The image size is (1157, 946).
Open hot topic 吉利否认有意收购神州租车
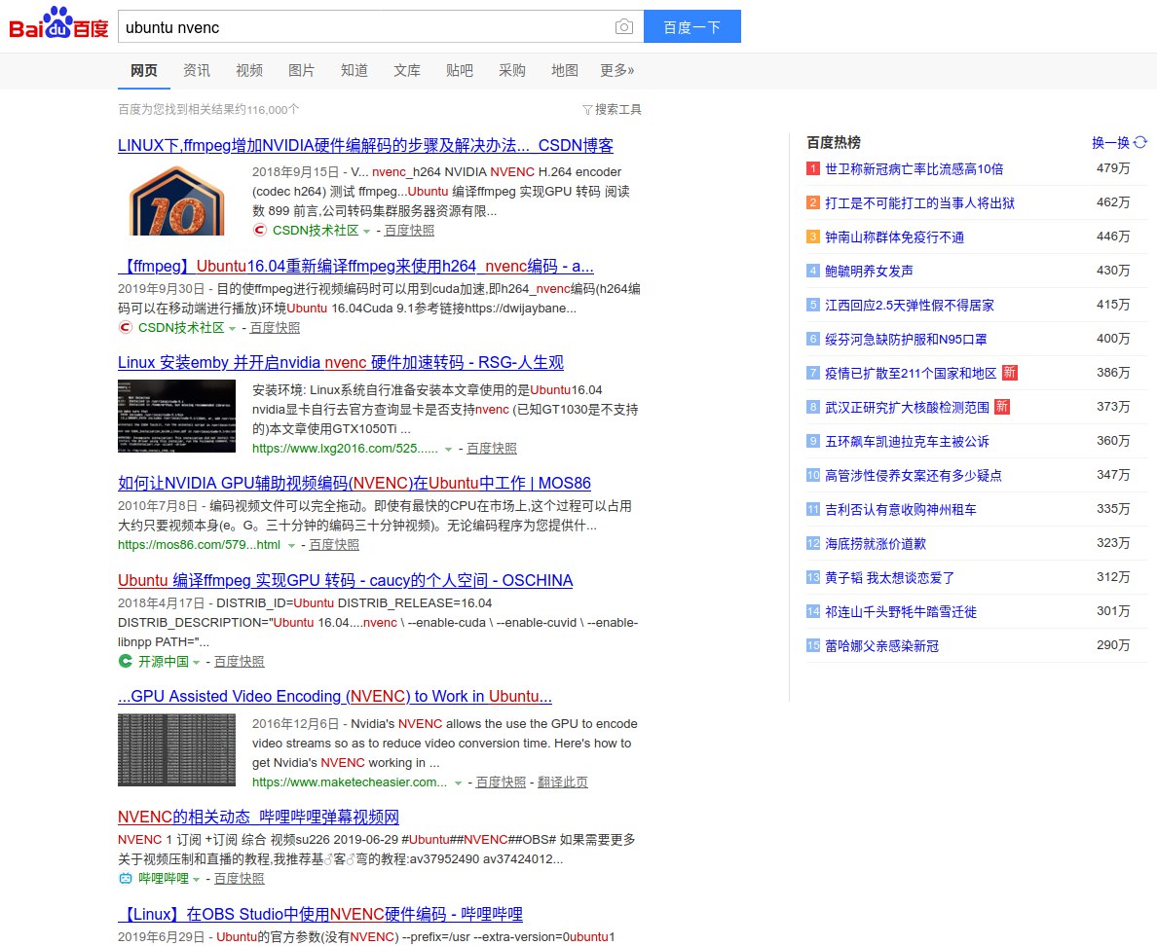(x=900, y=510)
